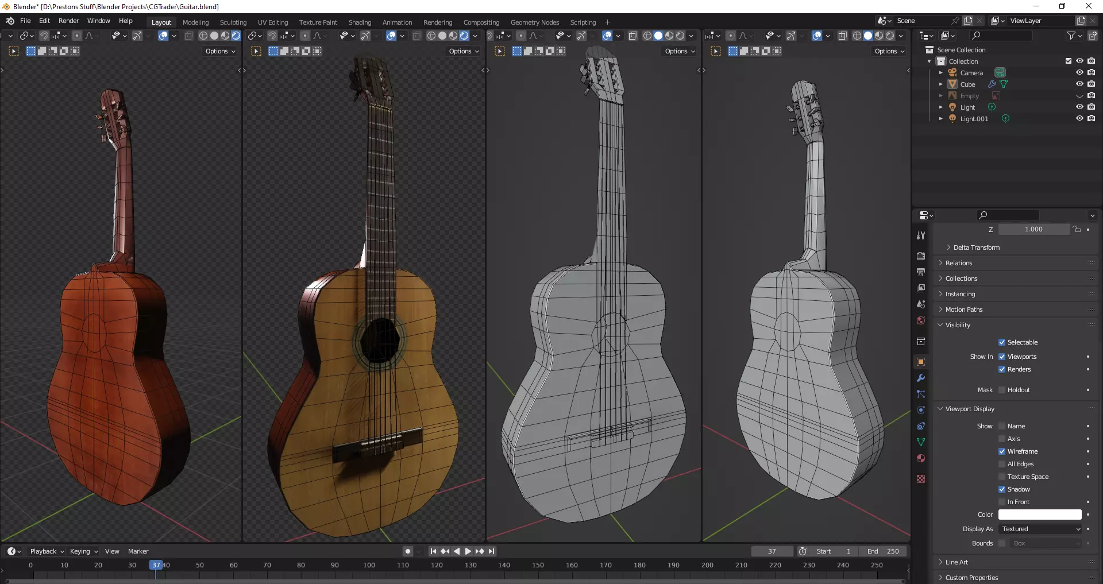This screenshot has width=1103, height=584.
Task: Open the View Layer properties tab
Action: point(921,288)
